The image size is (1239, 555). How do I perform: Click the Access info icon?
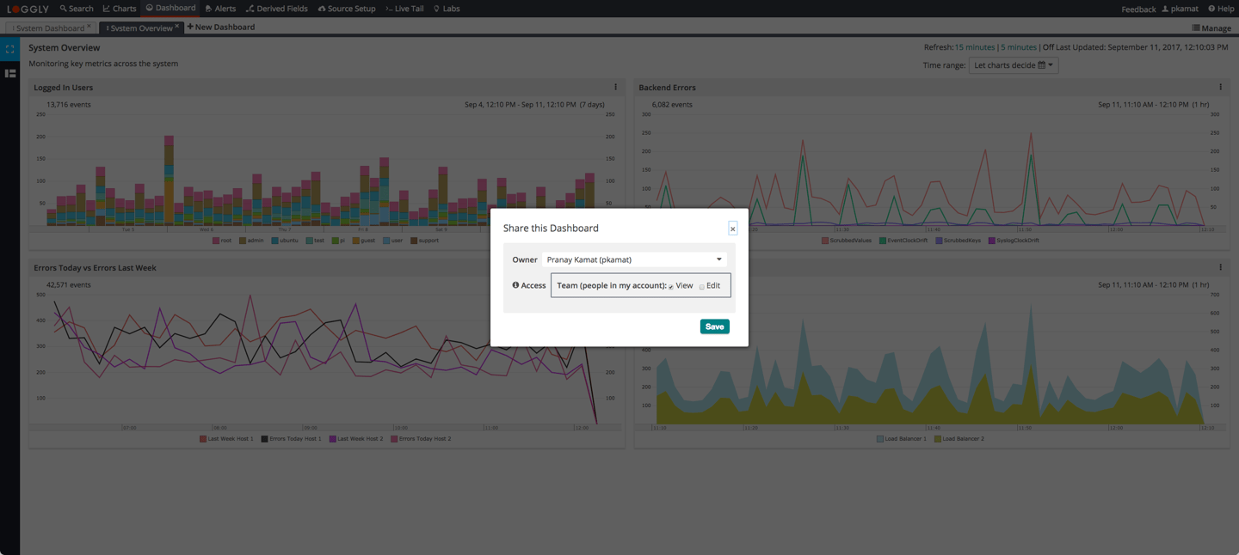click(515, 285)
